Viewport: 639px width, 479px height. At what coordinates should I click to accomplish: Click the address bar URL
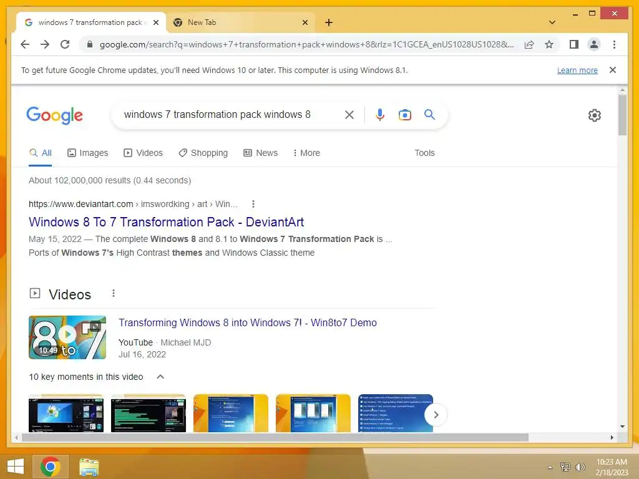[306, 44]
